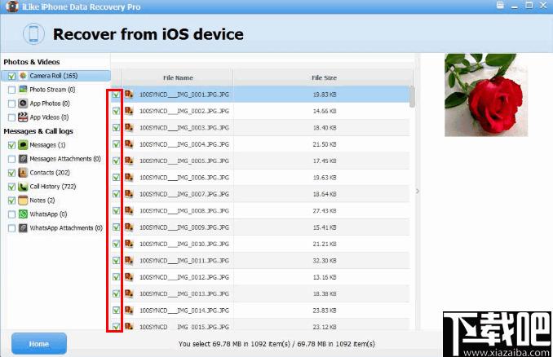Screen dimensions: 553x357
Task: Check the Photo Stream checkbox
Action: click(11, 90)
